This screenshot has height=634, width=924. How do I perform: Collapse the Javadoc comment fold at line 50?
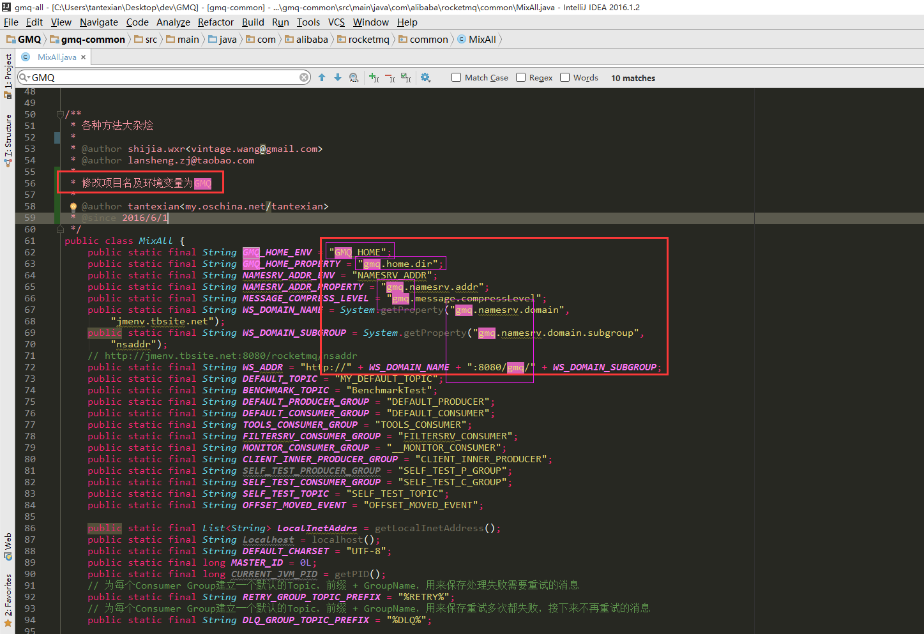(x=60, y=114)
